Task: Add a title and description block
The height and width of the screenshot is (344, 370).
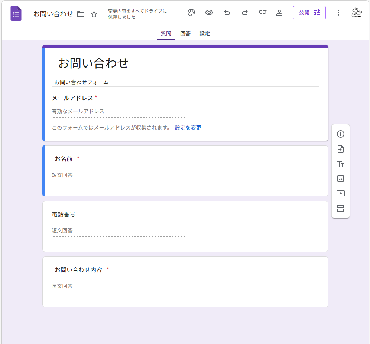Action: pyautogui.click(x=340, y=164)
